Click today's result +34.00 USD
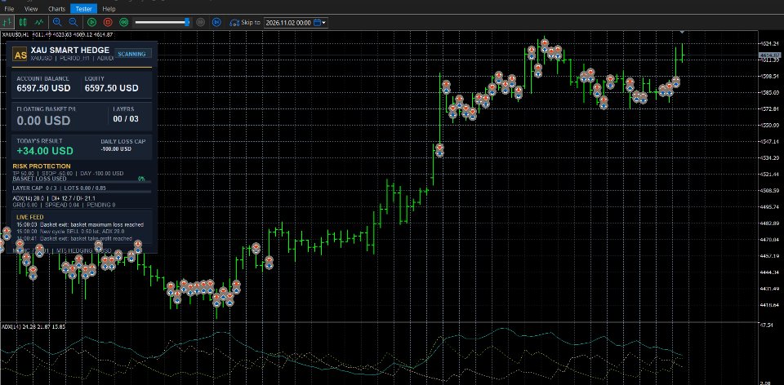This screenshot has height=385, width=784. [x=45, y=151]
